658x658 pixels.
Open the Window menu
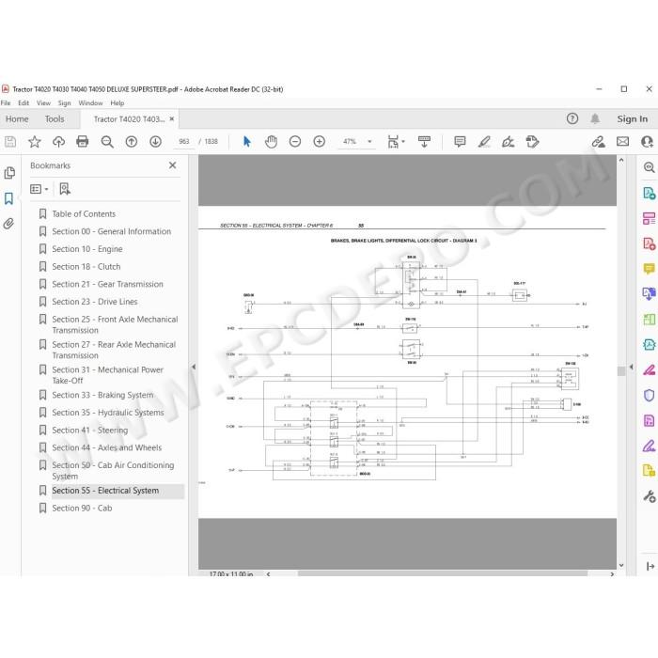click(90, 102)
